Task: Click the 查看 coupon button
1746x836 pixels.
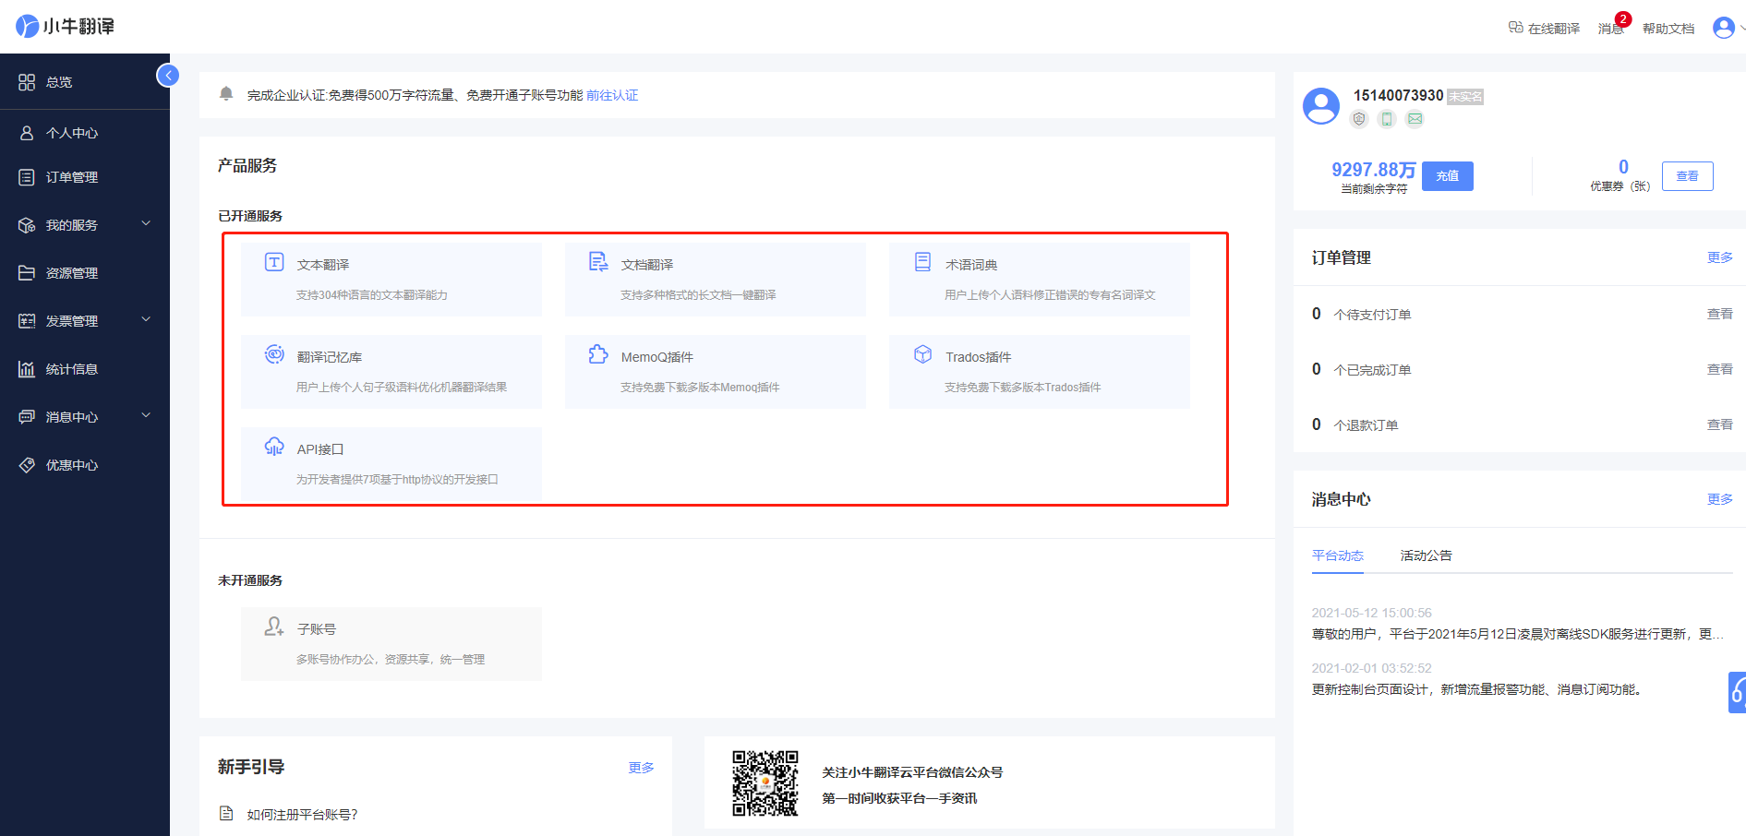Action: click(1687, 176)
